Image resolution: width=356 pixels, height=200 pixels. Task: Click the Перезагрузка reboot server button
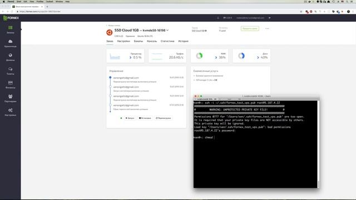pos(163,118)
